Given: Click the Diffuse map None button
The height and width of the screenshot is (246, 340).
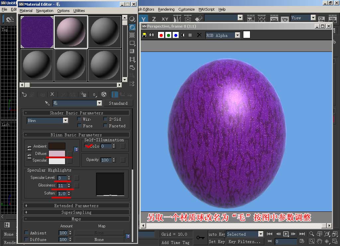Looking at the screenshot, I should (x=99, y=239).
